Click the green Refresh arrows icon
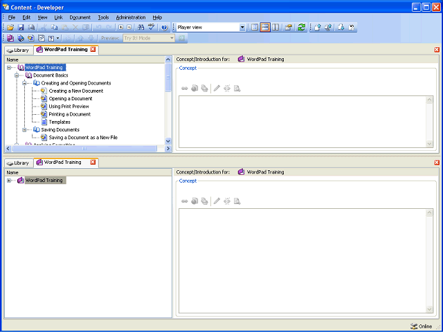The image size is (443, 332). (x=302, y=28)
